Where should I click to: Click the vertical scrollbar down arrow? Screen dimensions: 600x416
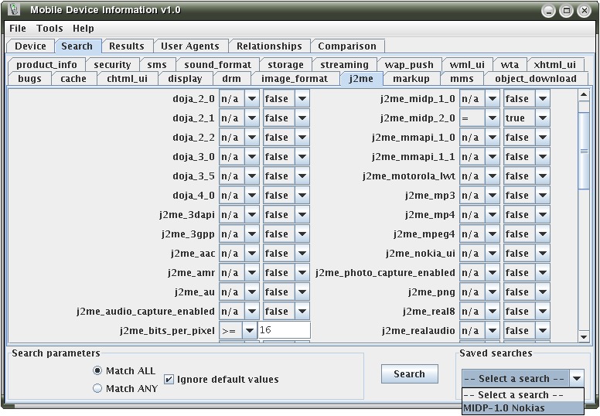584,336
